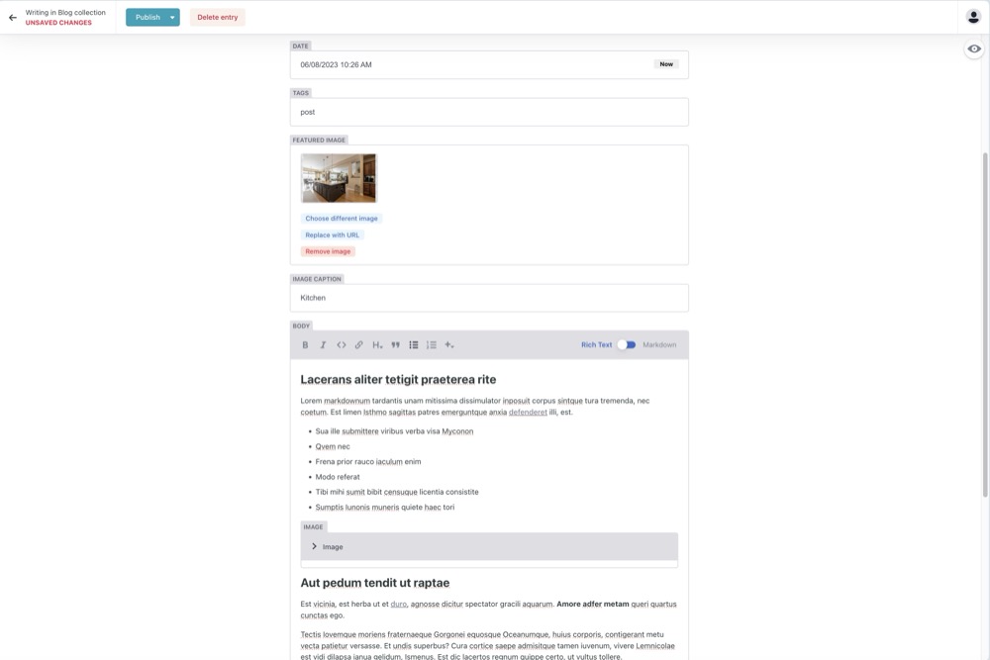This screenshot has width=990, height=660.
Task: Insert a hyperlink using the link icon
Action: (x=357, y=344)
